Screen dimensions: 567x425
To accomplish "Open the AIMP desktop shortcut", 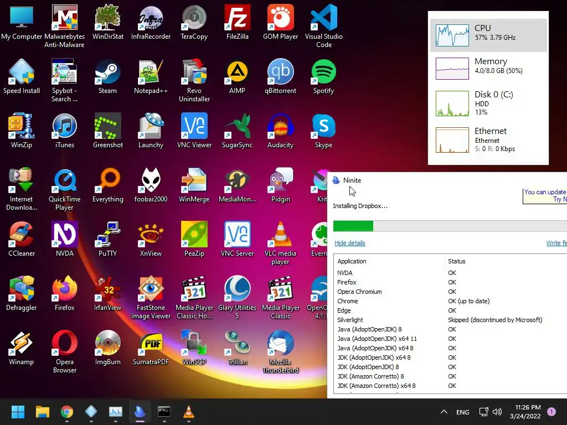I will (237, 76).
